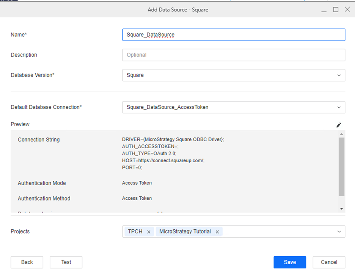Select the MicroStrategy Tutorial chip label
355x279 pixels.
185,231
